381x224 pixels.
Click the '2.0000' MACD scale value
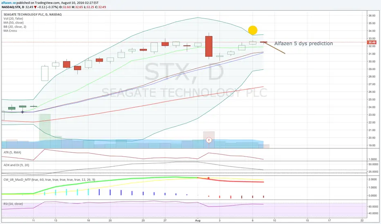[373, 180]
